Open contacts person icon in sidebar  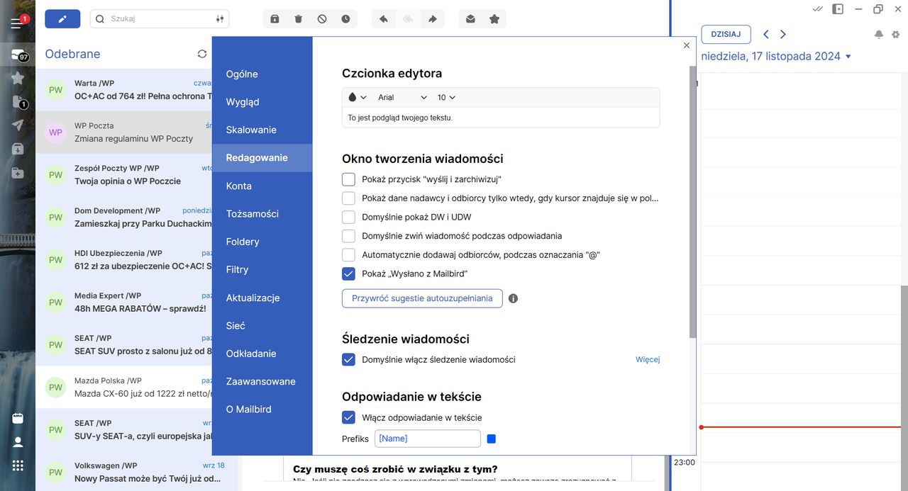point(18,442)
